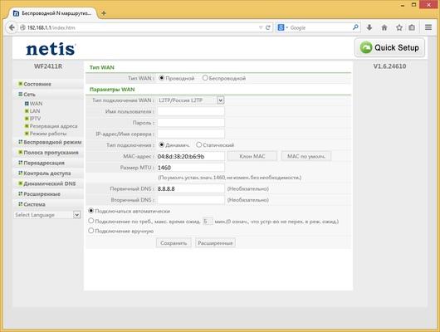Click the browser back arrow button

12,27
